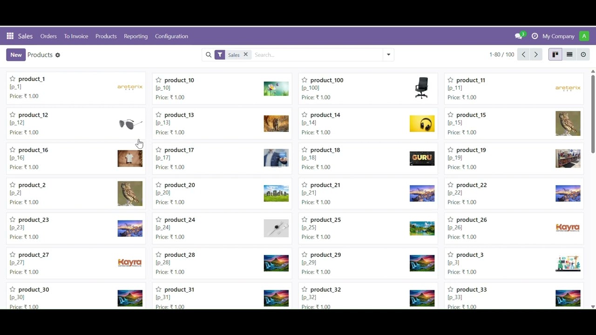Click product_15 owl thumbnail
The width and height of the screenshot is (596, 335).
pos(568,123)
